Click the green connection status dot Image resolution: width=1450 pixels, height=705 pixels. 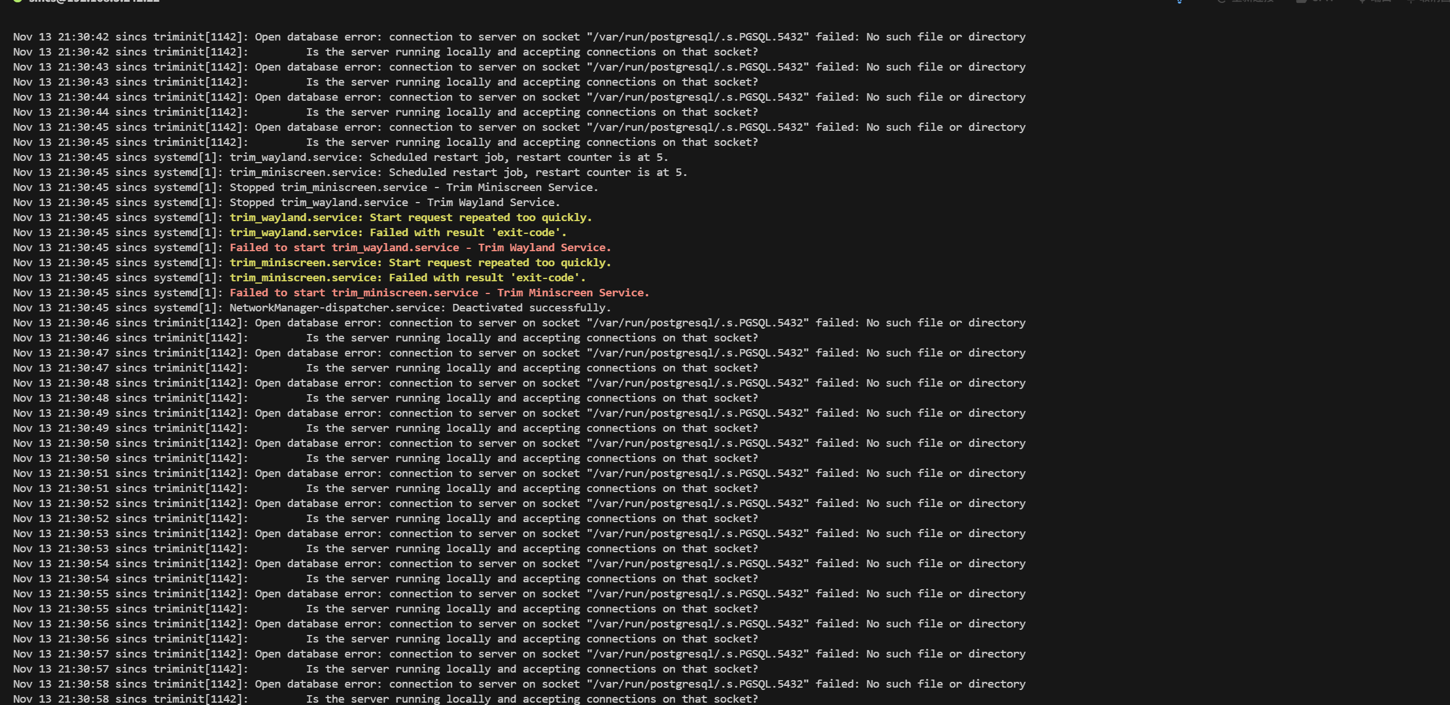click(x=17, y=1)
